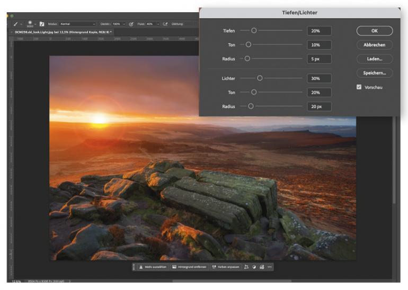Click the zoom percentage in status bar
This screenshot has width=408, height=290.
(x=16, y=281)
